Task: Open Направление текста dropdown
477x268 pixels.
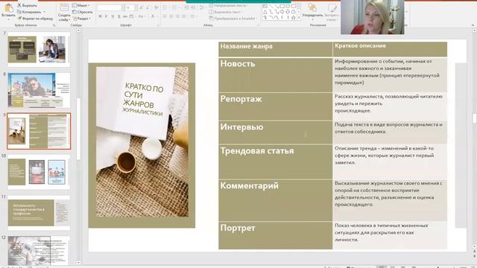Action: [229, 5]
